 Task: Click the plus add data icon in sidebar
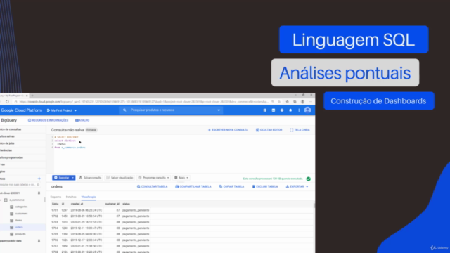[39, 179]
